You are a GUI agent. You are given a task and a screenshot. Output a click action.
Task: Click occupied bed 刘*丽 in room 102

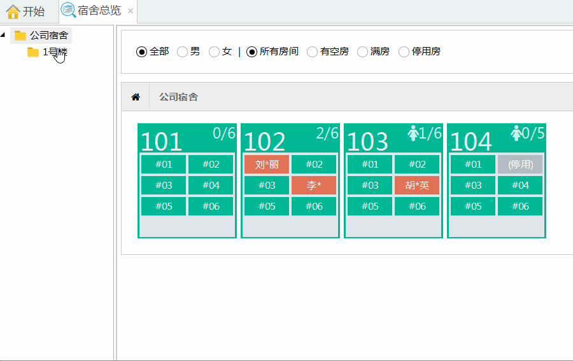tap(267, 165)
